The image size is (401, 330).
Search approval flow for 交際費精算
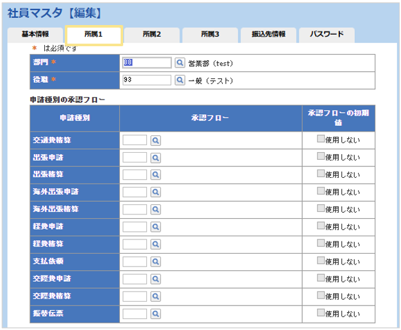tap(155, 297)
